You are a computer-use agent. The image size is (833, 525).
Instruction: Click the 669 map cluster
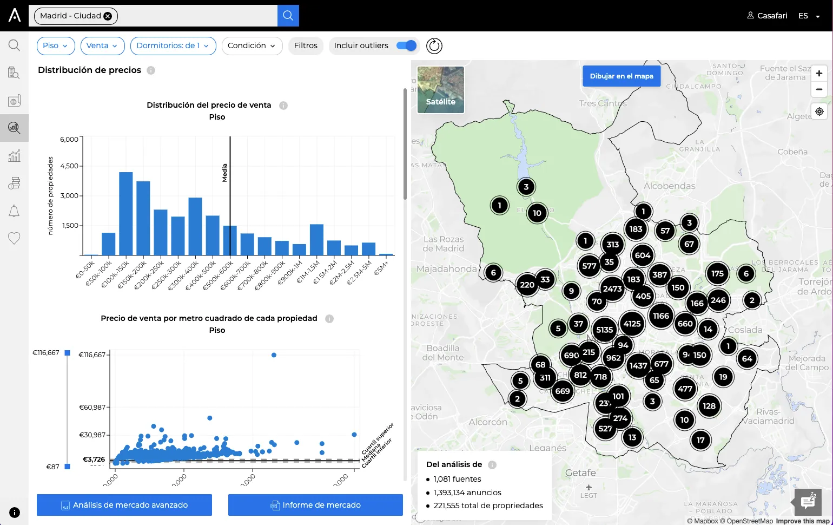coord(563,391)
